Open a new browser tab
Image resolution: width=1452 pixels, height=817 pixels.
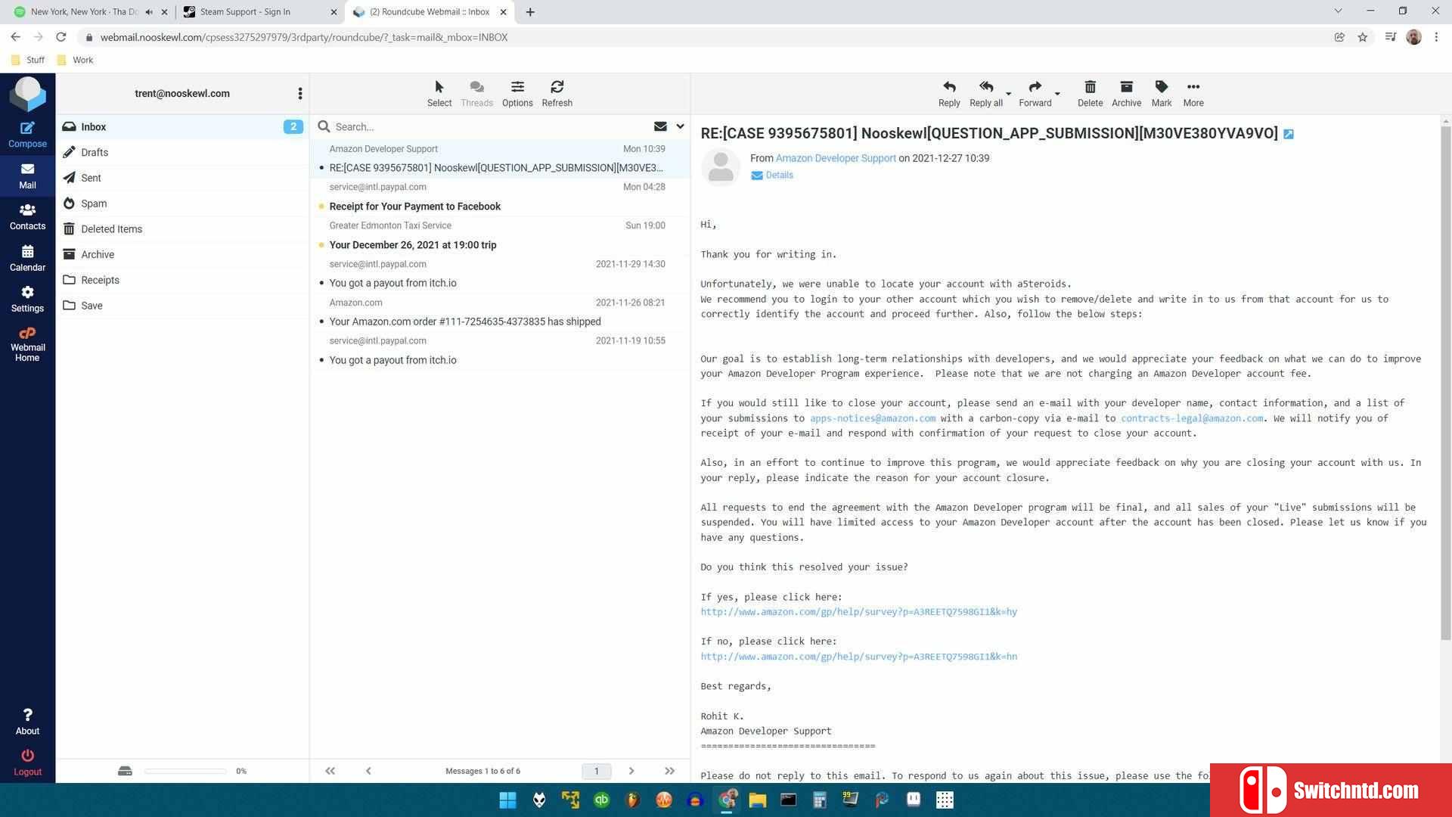tap(530, 12)
